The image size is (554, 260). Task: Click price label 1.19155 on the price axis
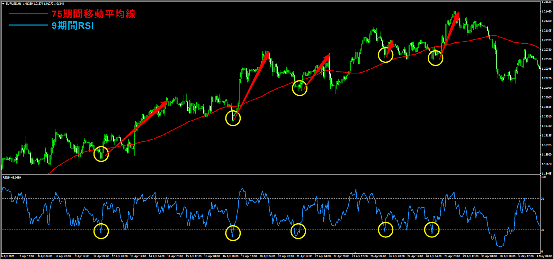pyautogui.click(x=546, y=135)
